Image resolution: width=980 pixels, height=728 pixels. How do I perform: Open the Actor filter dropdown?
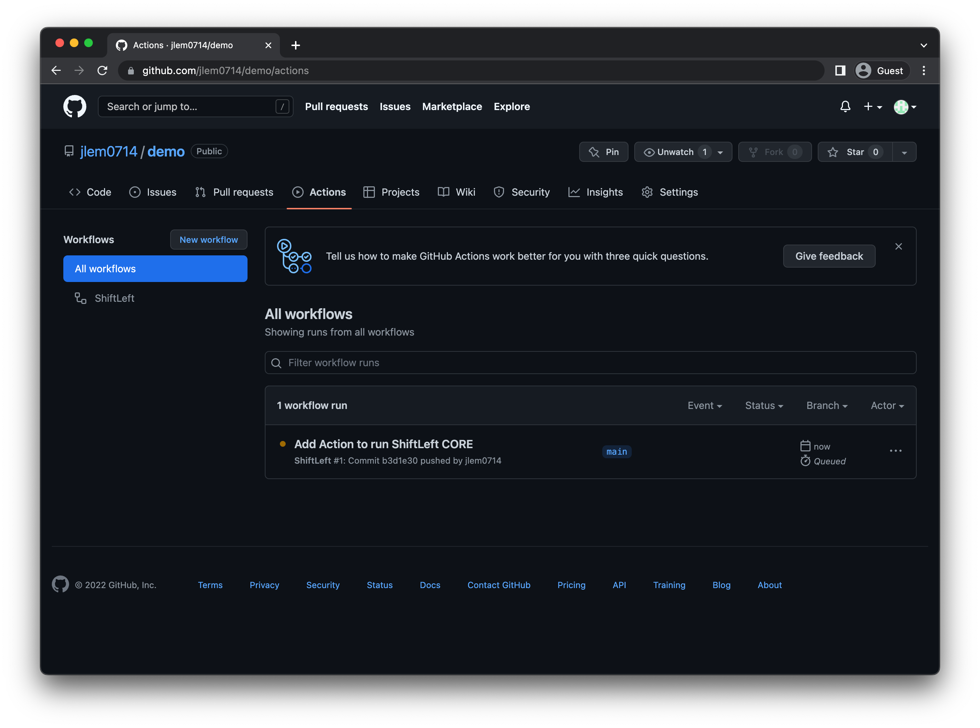tap(887, 405)
